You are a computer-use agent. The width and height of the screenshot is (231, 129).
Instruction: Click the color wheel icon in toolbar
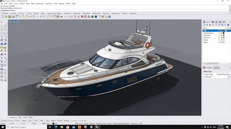(x=86, y=17)
